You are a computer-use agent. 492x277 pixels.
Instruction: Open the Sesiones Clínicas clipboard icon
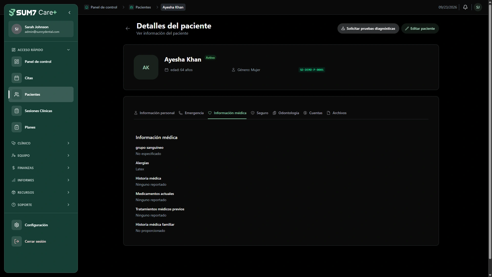coord(17,111)
